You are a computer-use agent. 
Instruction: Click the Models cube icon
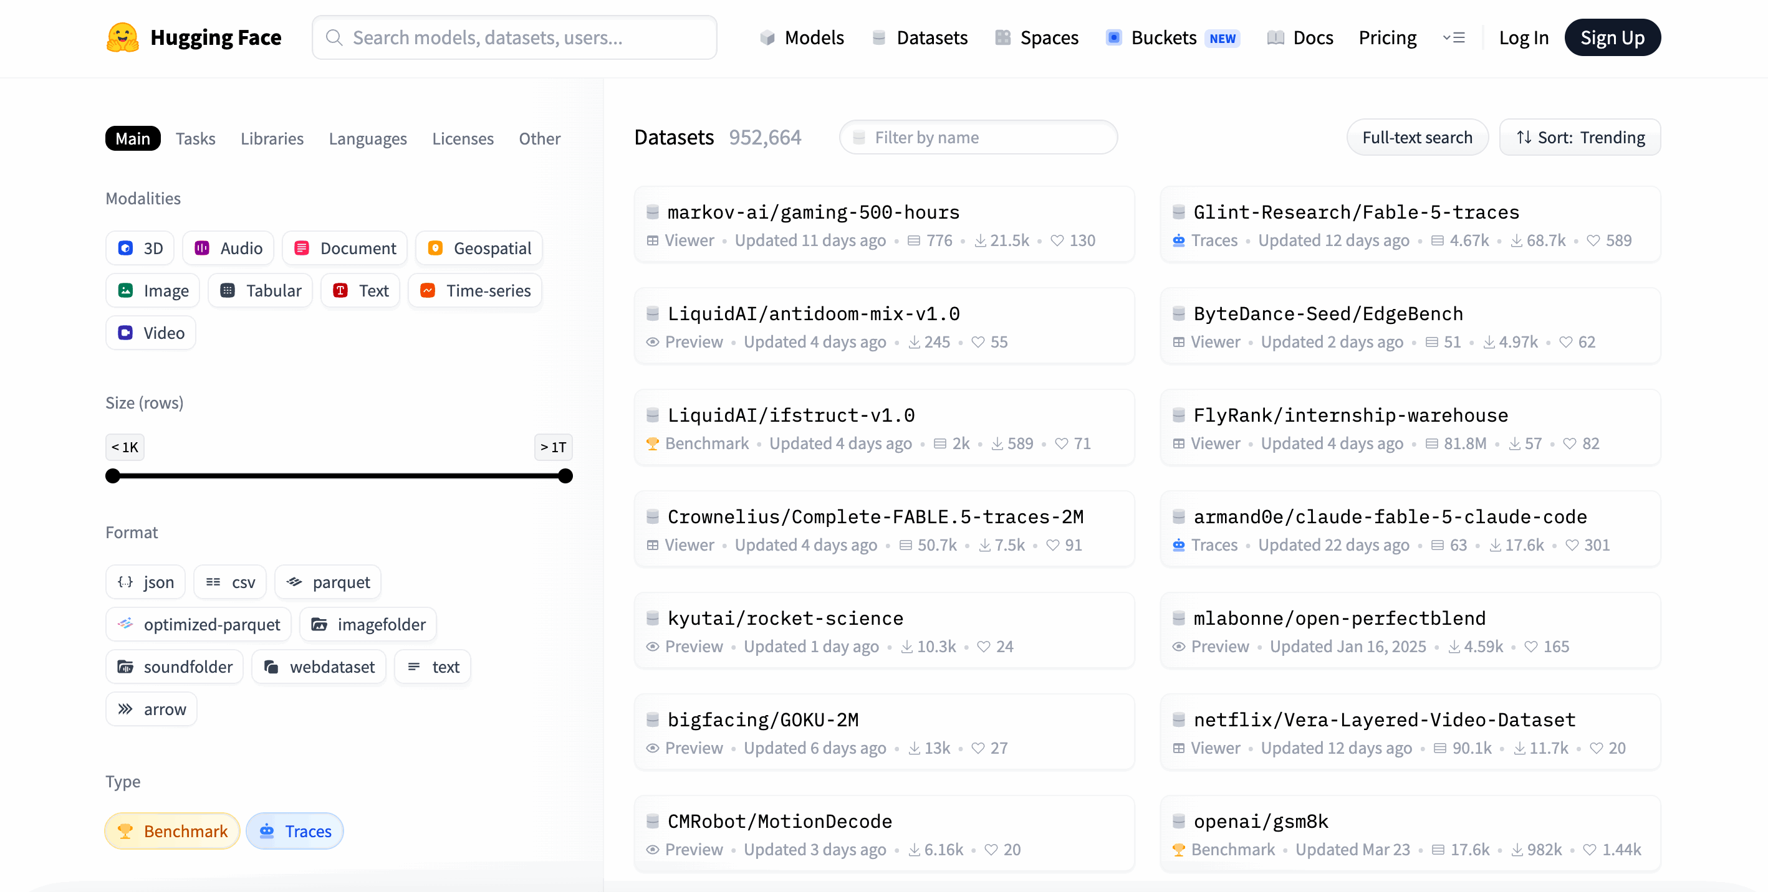767,38
